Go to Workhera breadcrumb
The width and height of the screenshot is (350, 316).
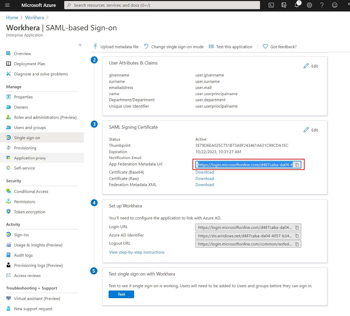[x=34, y=18]
